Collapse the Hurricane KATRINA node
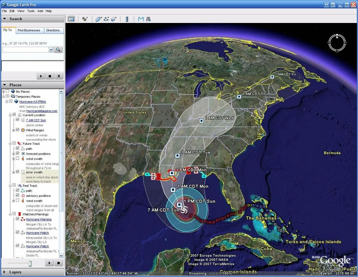The image size is (358, 277). pos(7,101)
